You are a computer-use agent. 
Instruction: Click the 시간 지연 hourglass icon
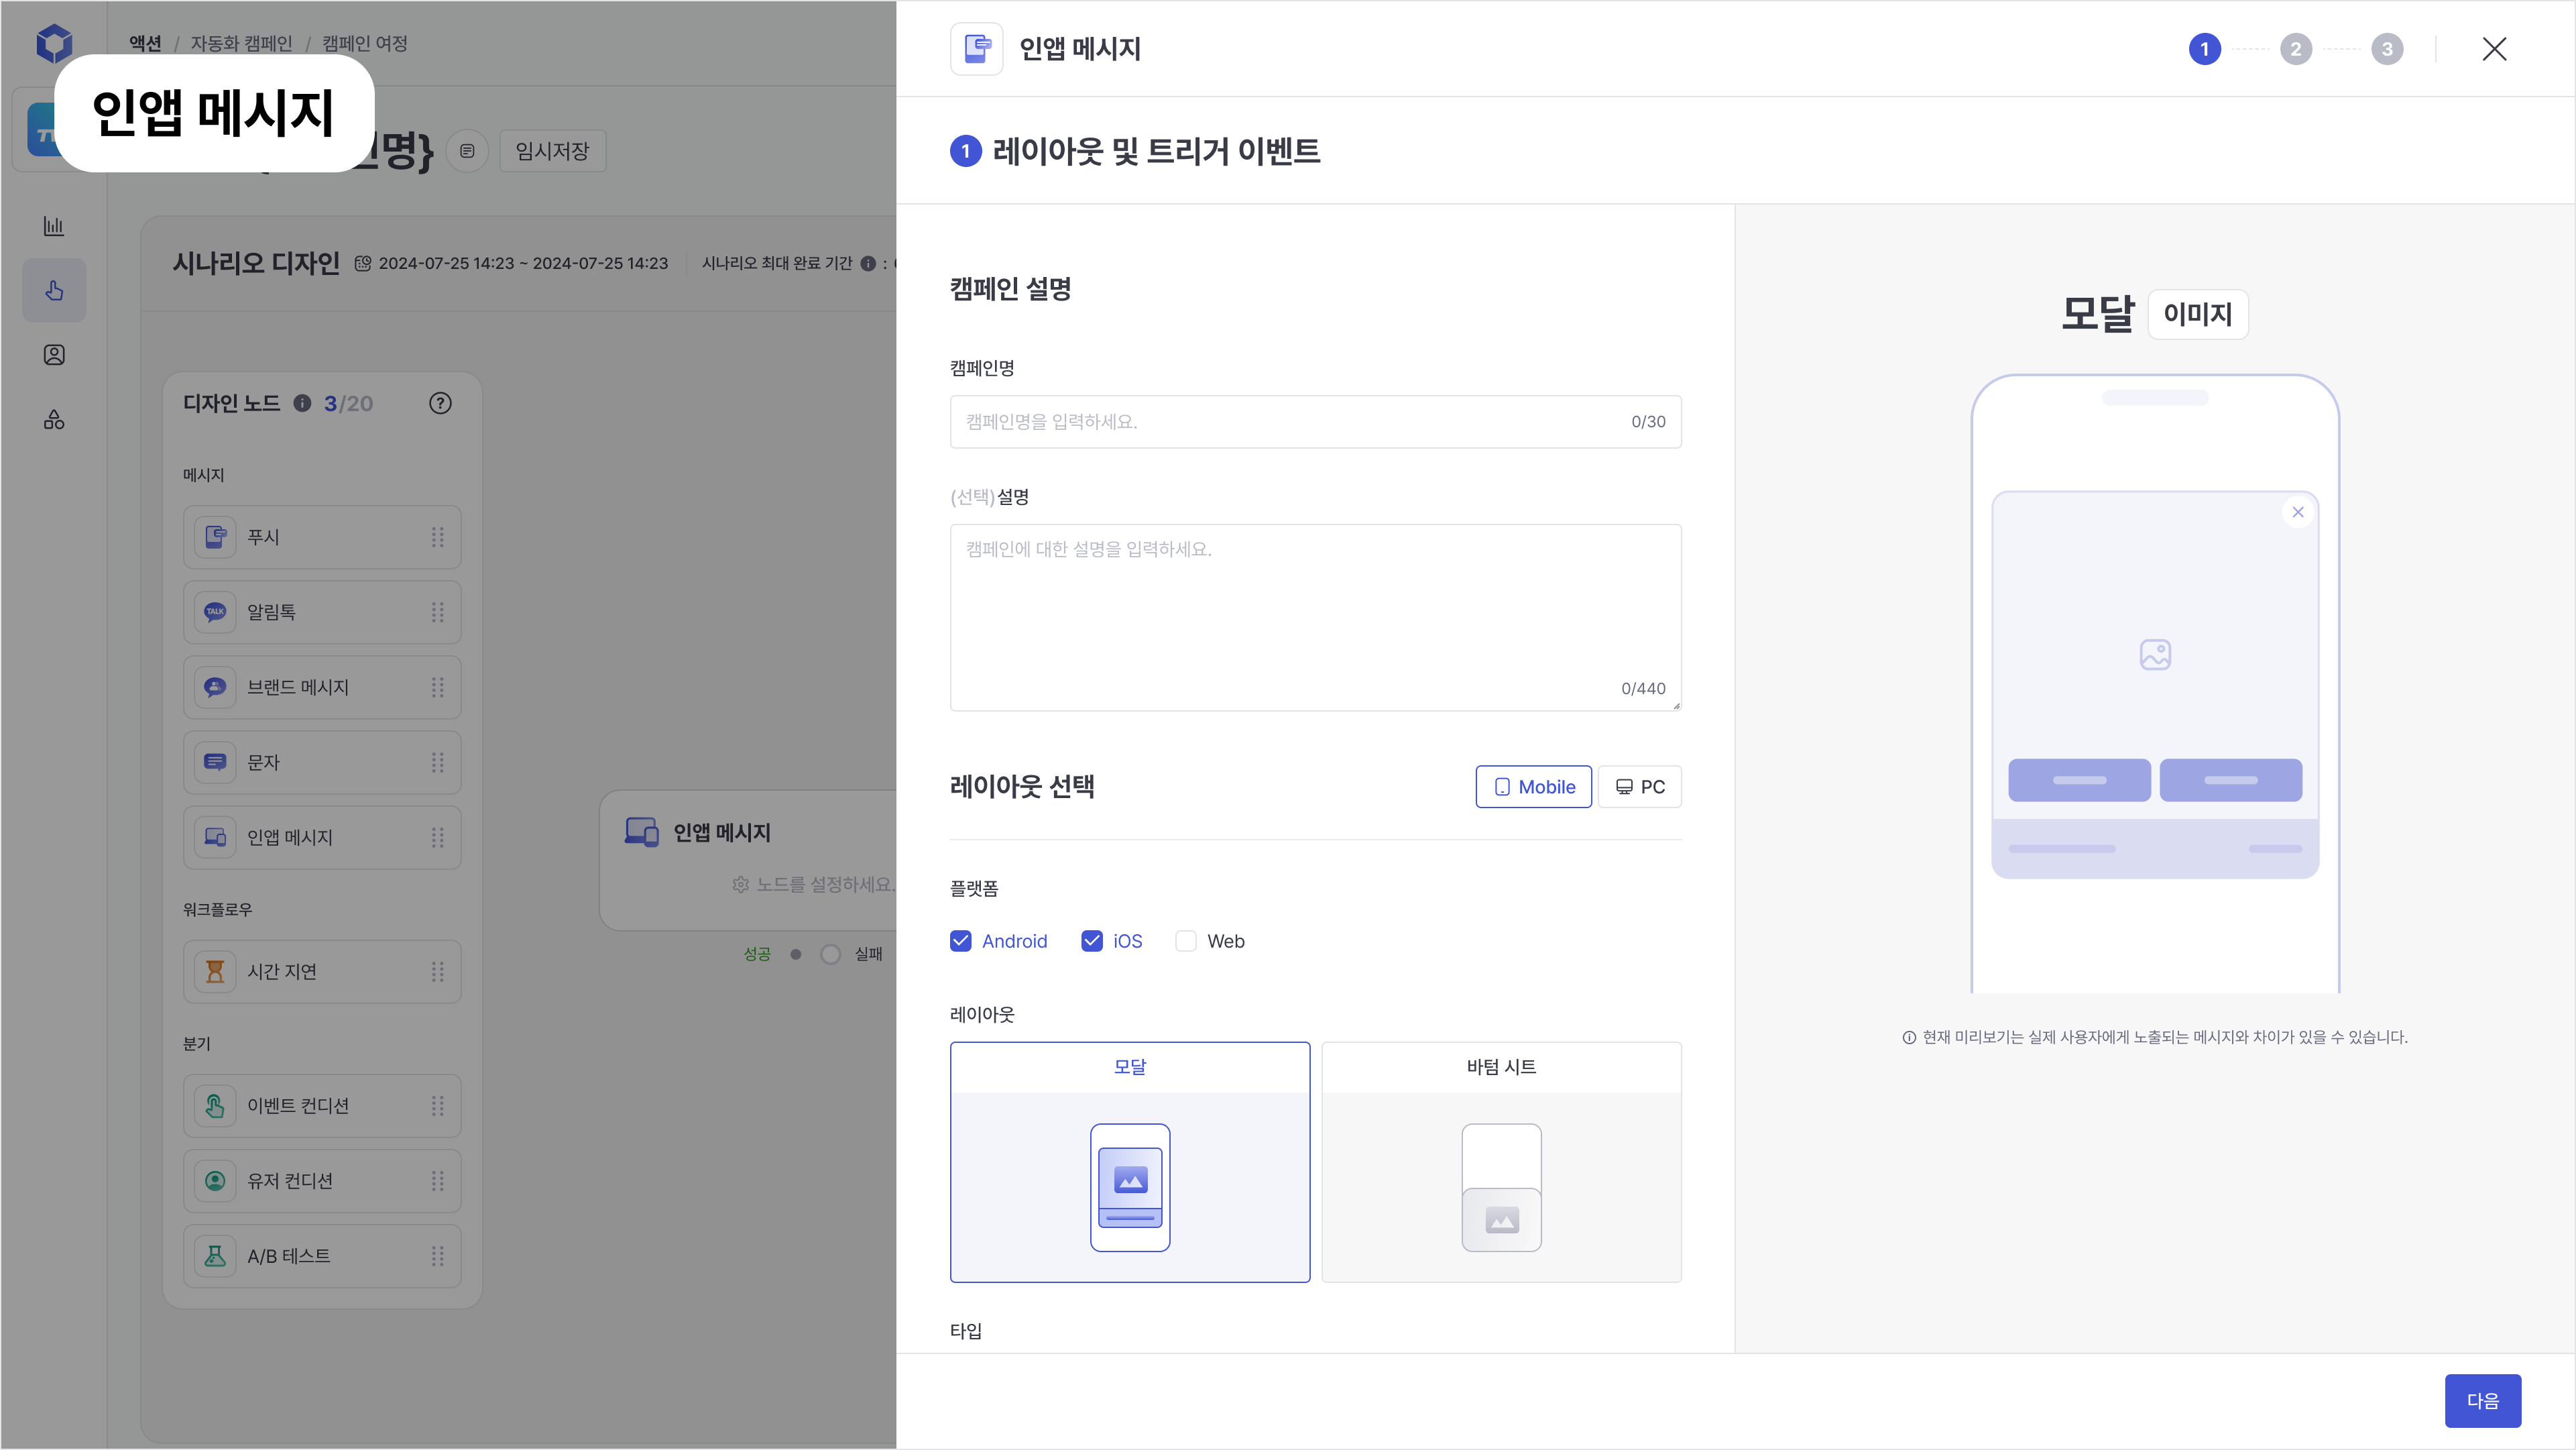point(215,971)
